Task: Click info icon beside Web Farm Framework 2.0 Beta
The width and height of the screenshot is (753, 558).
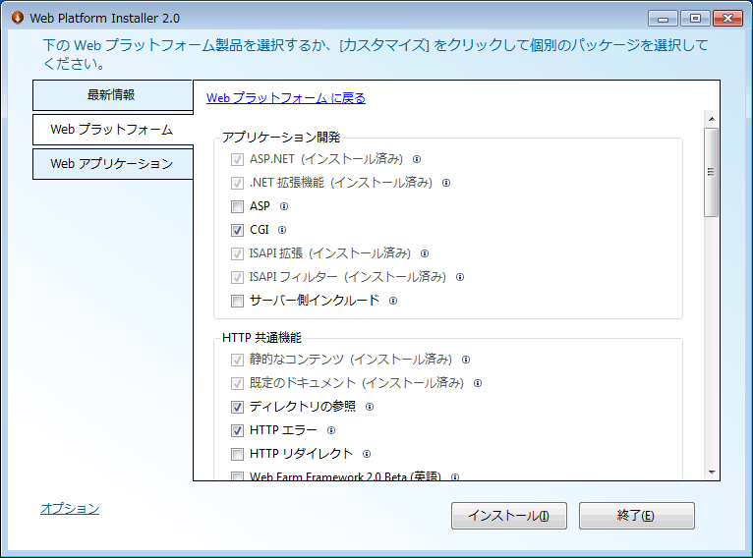Action: [455, 476]
